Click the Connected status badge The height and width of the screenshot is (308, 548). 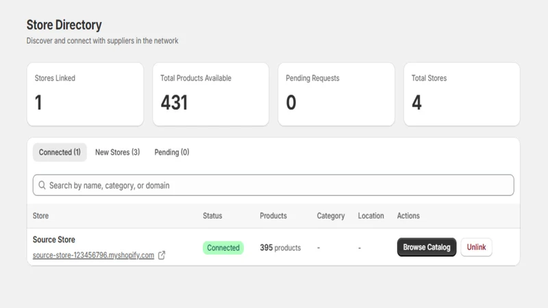223,248
